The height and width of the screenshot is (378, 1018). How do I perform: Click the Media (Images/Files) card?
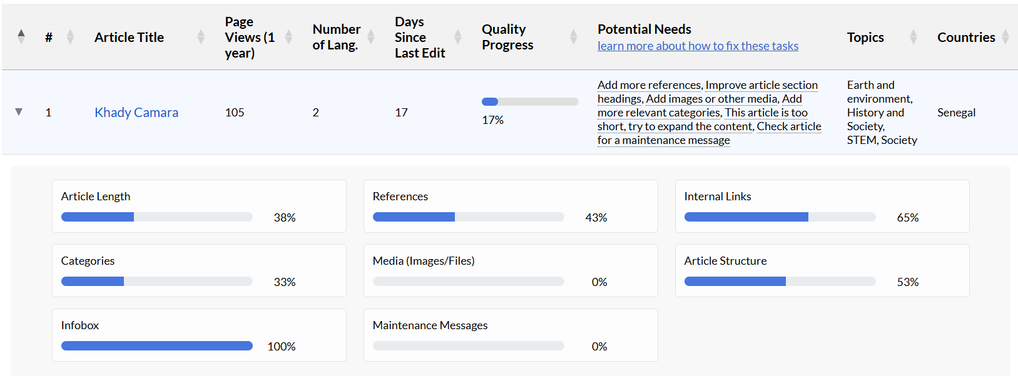pos(510,270)
